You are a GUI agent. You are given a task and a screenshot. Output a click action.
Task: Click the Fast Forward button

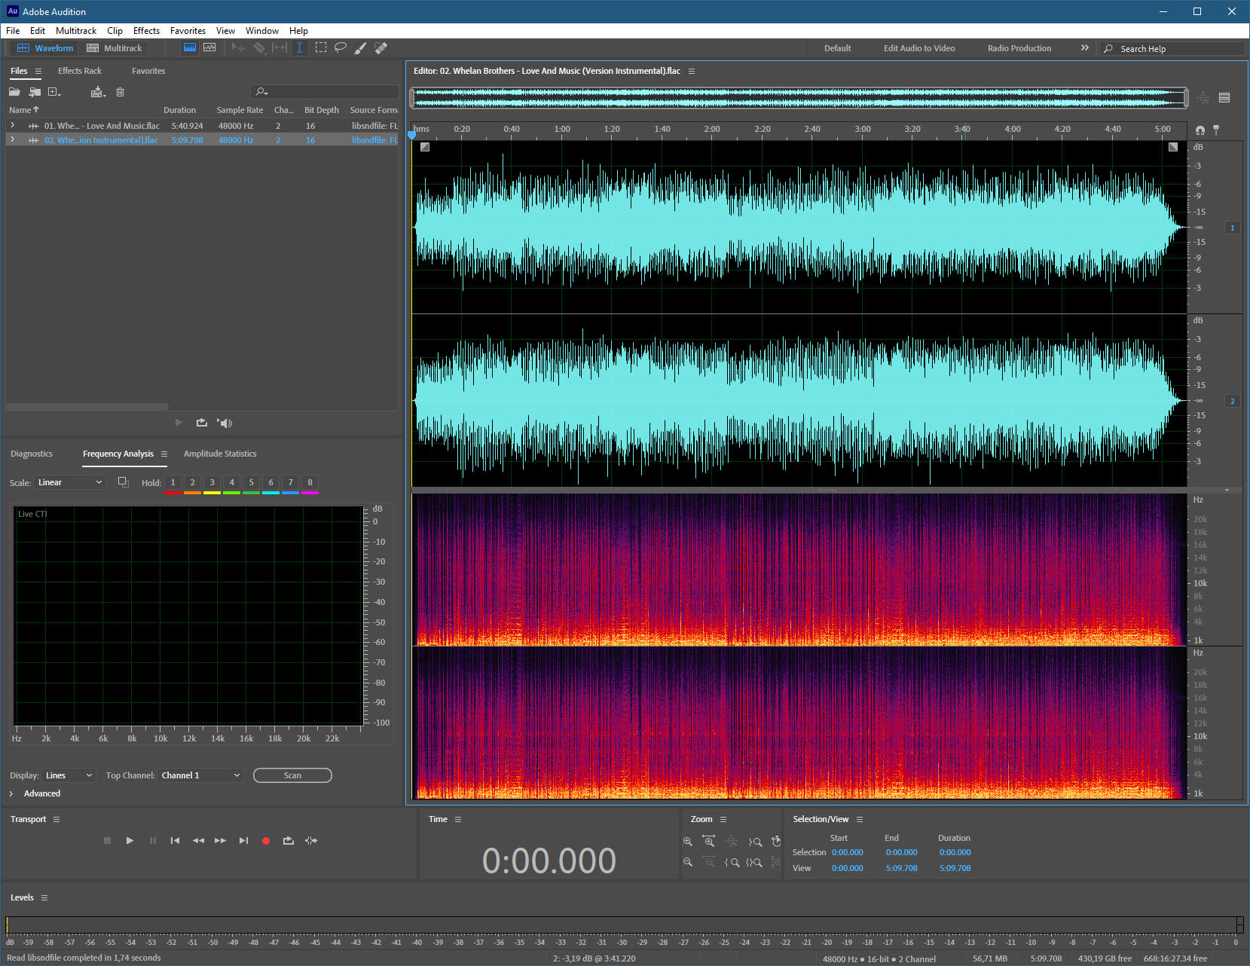pyautogui.click(x=220, y=840)
